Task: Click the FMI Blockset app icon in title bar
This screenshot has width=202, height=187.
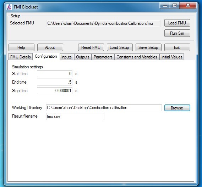Action: pos(9,7)
